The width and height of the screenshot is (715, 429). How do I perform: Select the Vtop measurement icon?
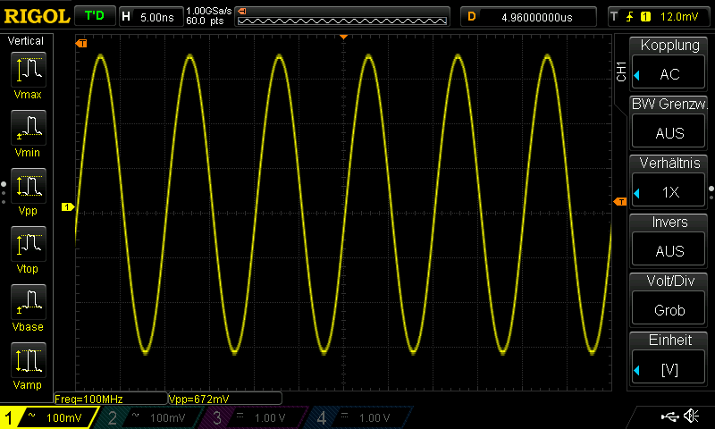click(29, 243)
